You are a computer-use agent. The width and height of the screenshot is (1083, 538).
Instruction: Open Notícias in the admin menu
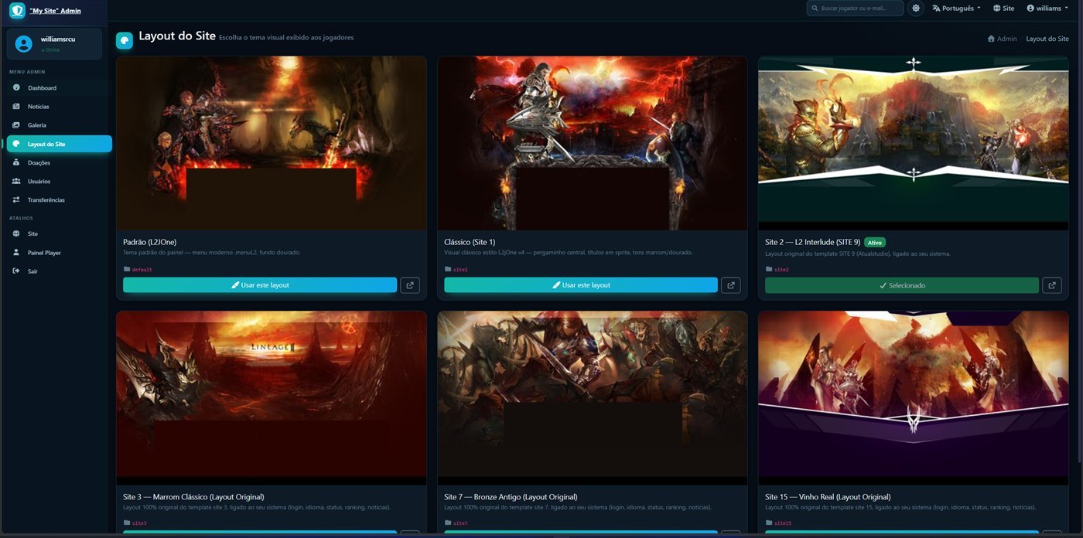[60, 107]
